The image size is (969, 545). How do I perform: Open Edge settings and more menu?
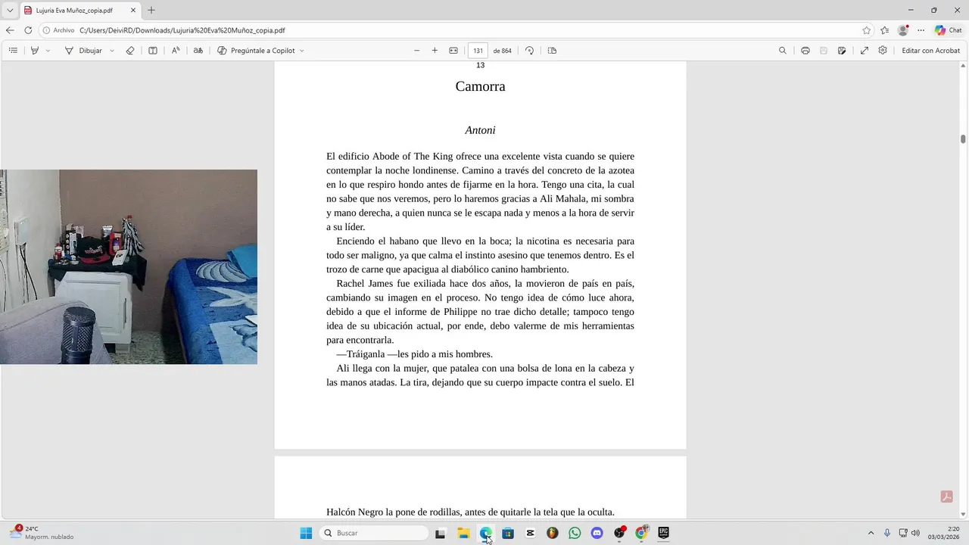pos(921,30)
